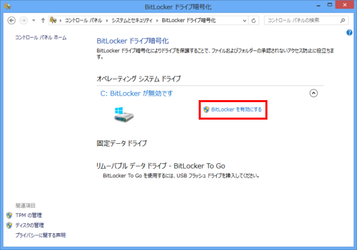This screenshot has height=250, width=357.
Task: Open コントロール パネル ホーム link
Action: 41,38
